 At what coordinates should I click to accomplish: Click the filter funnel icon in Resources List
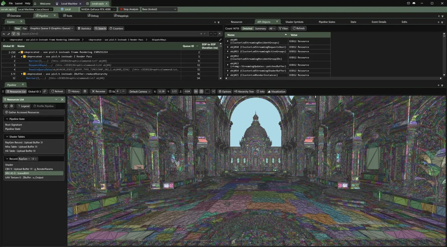coord(6,106)
